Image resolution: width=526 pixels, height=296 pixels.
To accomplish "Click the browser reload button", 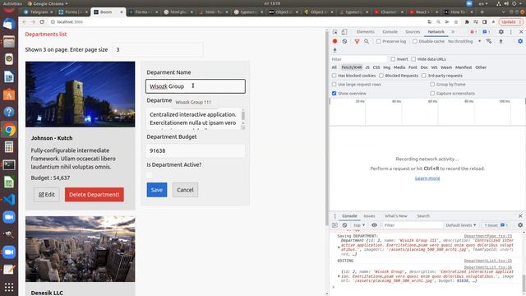I will coord(42,22).
